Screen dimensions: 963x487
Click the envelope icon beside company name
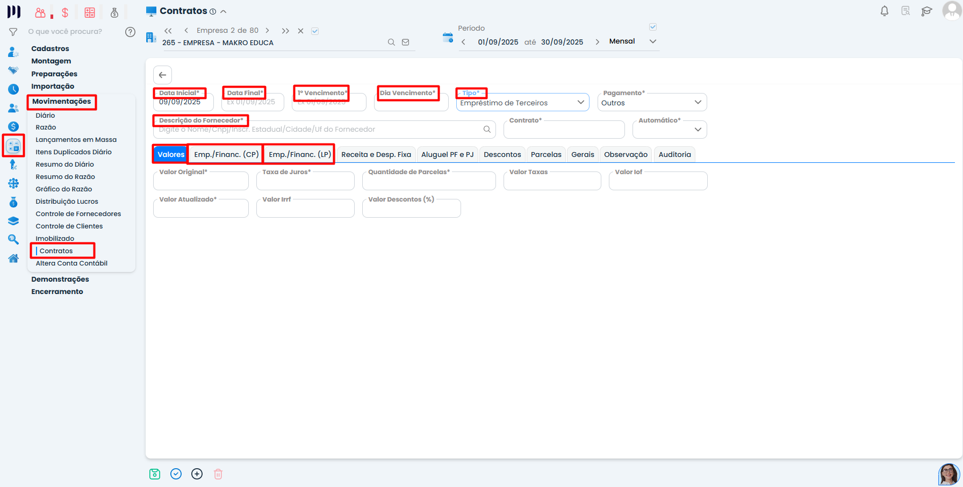click(x=406, y=42)
